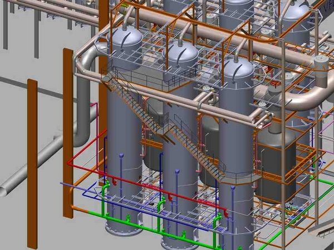Pick the bottom flange of the leftmost tower

click(124, 229)
